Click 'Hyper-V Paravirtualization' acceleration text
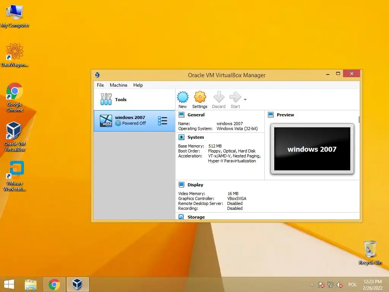Viewport: 389px width, 292px height. [232, 161]
